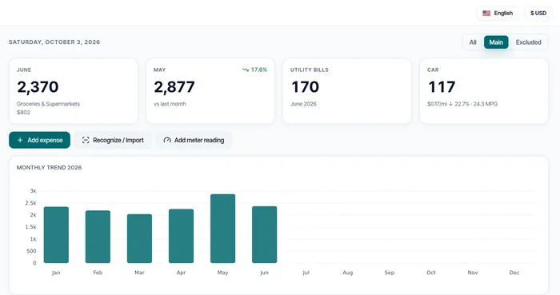Click the Sep axis label
The image size is (560, 295).
click(390, 273)
